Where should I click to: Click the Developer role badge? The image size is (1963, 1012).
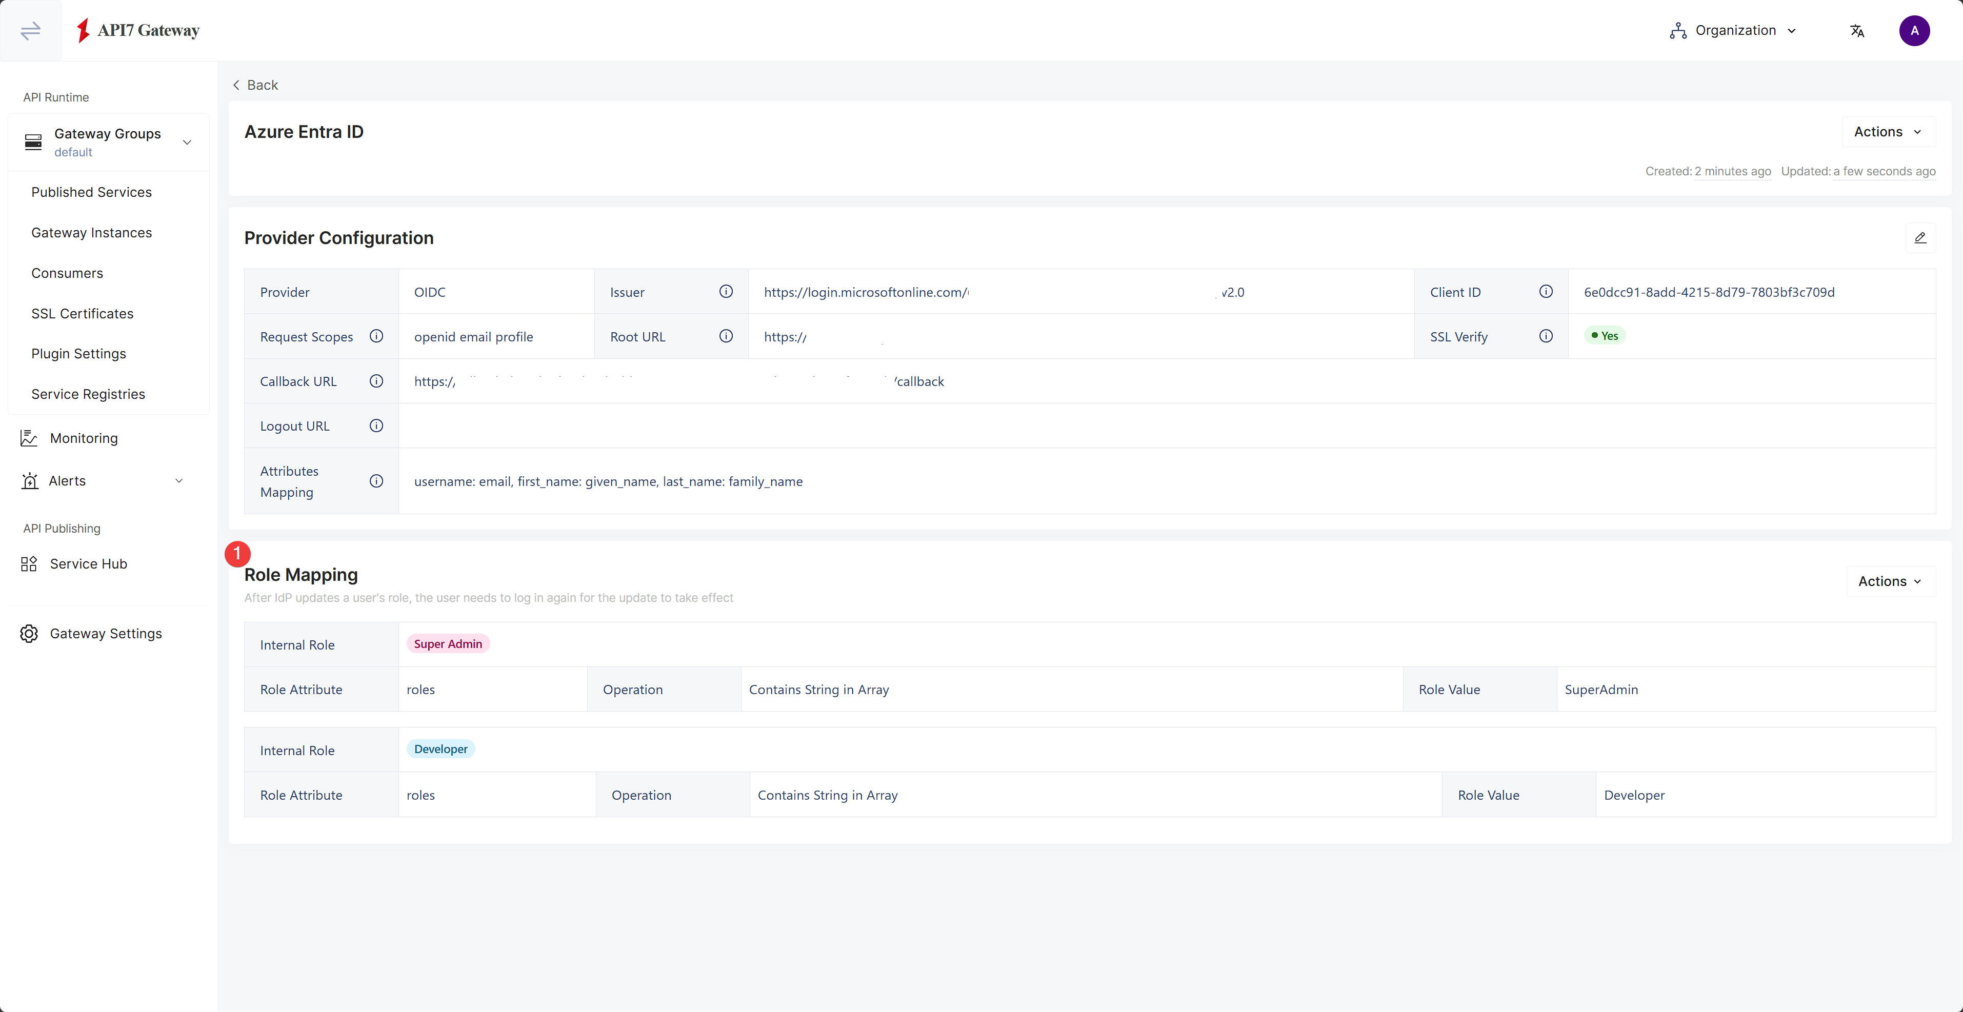[440, 748]
